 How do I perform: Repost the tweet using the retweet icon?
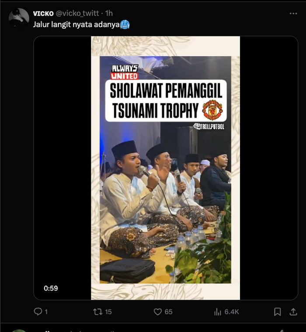click(x=97, y=311)
